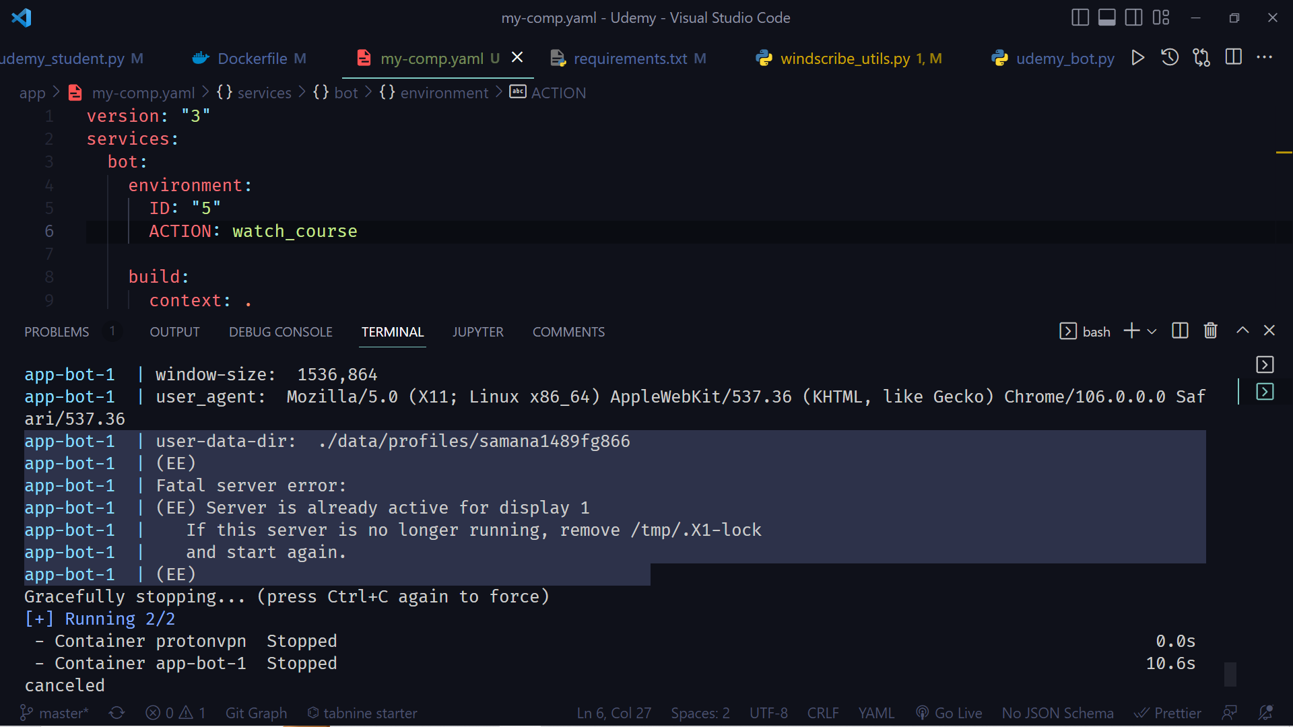1293x727 pixels.
Task: Open the Timeline/local history view
Action: point(1170,58)
